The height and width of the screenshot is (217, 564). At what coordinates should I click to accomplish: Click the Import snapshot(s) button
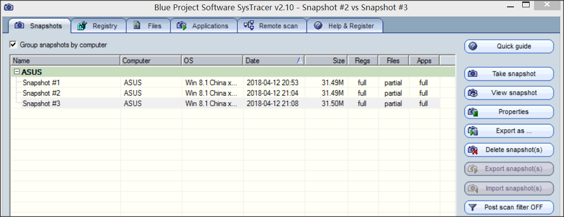(508, 188)
